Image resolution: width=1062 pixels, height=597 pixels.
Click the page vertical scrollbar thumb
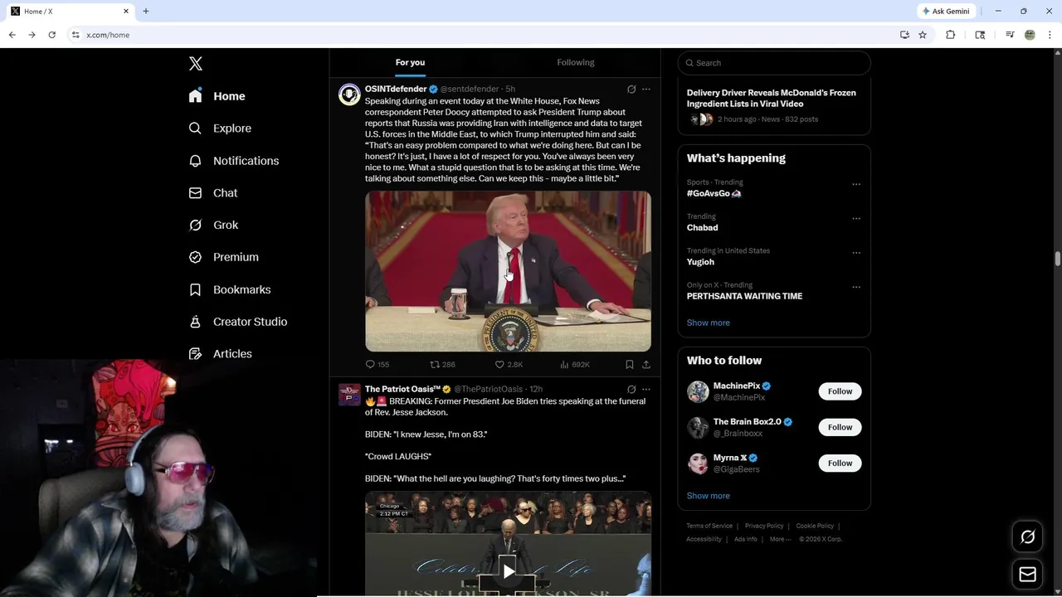[x=1057, y=260]
